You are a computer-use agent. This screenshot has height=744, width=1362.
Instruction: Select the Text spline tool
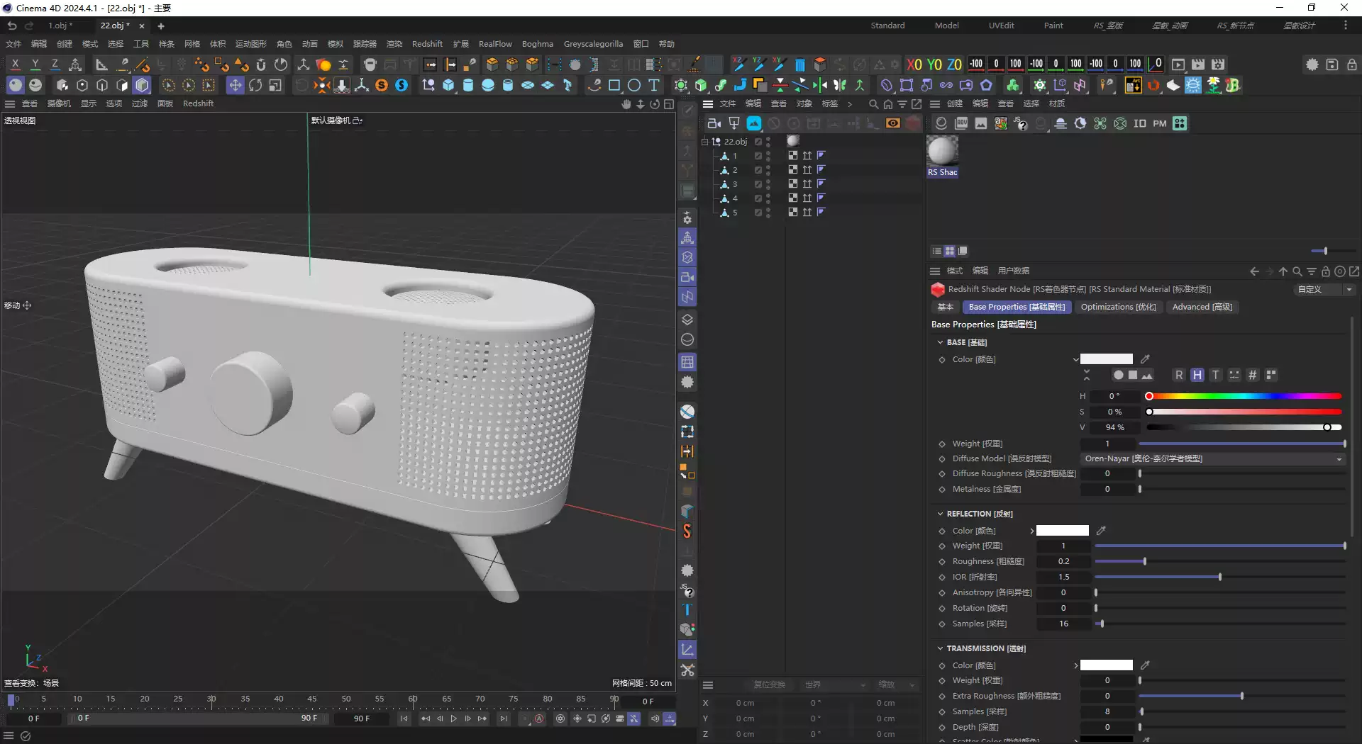(654, 85)
